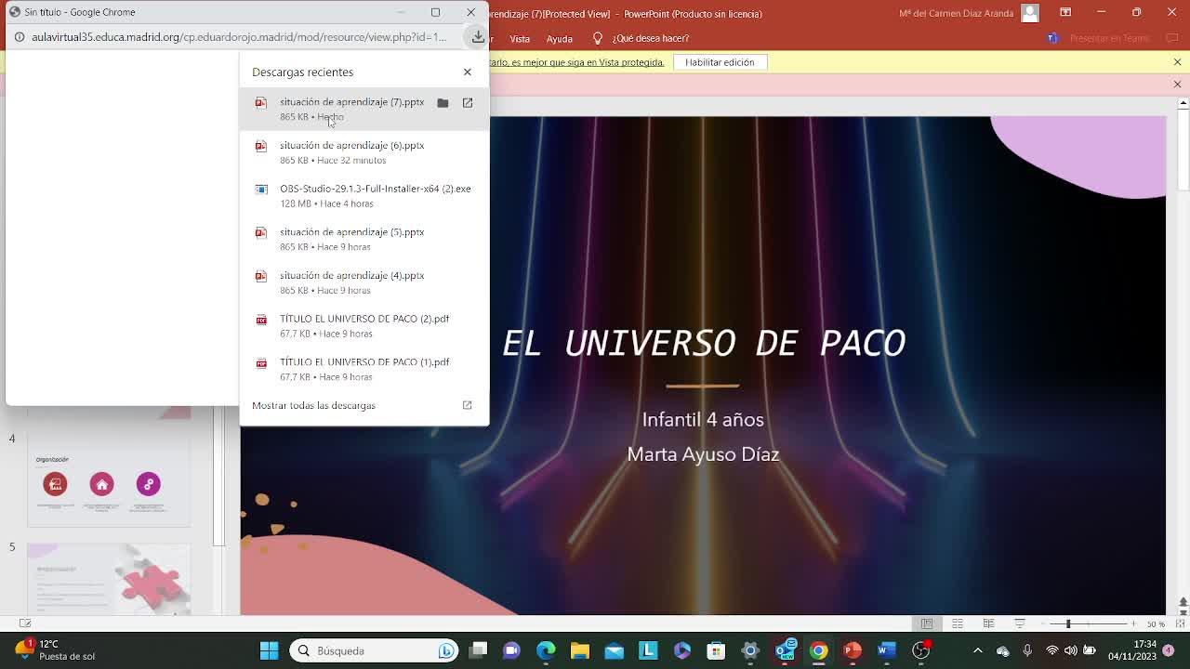Switch to Google Chrome on the taskbar
1190x669 pixels.
(818, 650)
